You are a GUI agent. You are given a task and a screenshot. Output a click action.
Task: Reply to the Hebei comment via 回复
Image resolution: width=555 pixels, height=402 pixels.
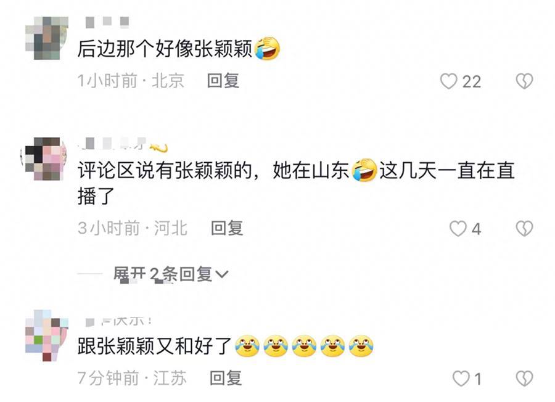(x=227, y=228)
